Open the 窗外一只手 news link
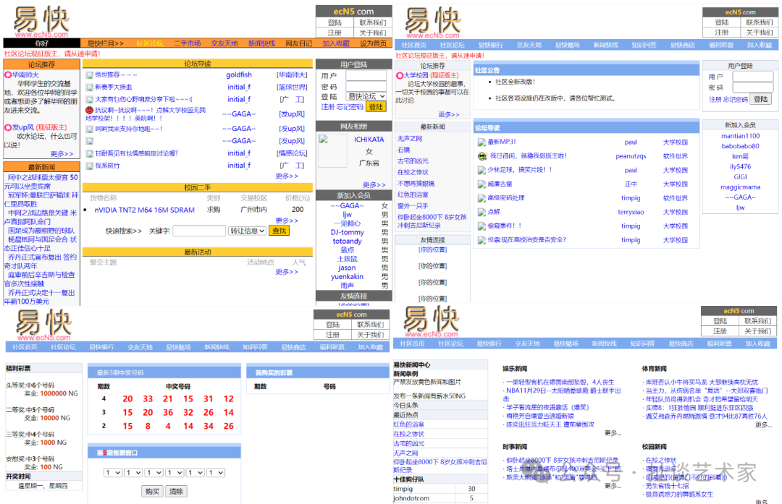 click(413, 206)
